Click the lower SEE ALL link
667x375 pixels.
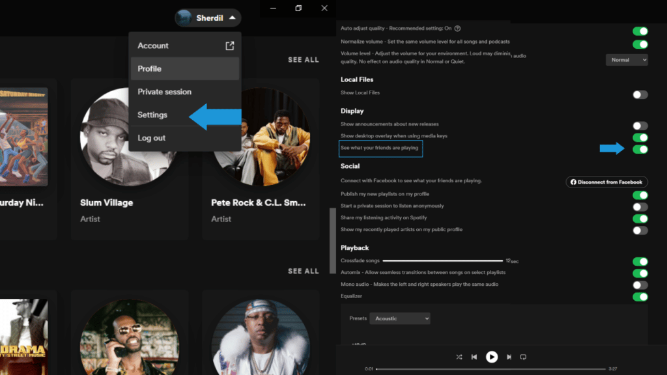304,271
